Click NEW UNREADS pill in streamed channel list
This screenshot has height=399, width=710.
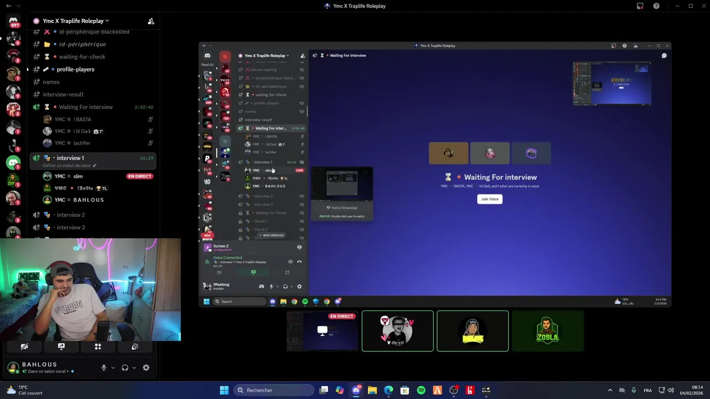click(x=272, y=236)
